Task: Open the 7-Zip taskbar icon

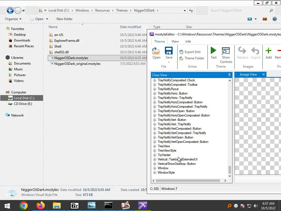Action: [75, 206]
